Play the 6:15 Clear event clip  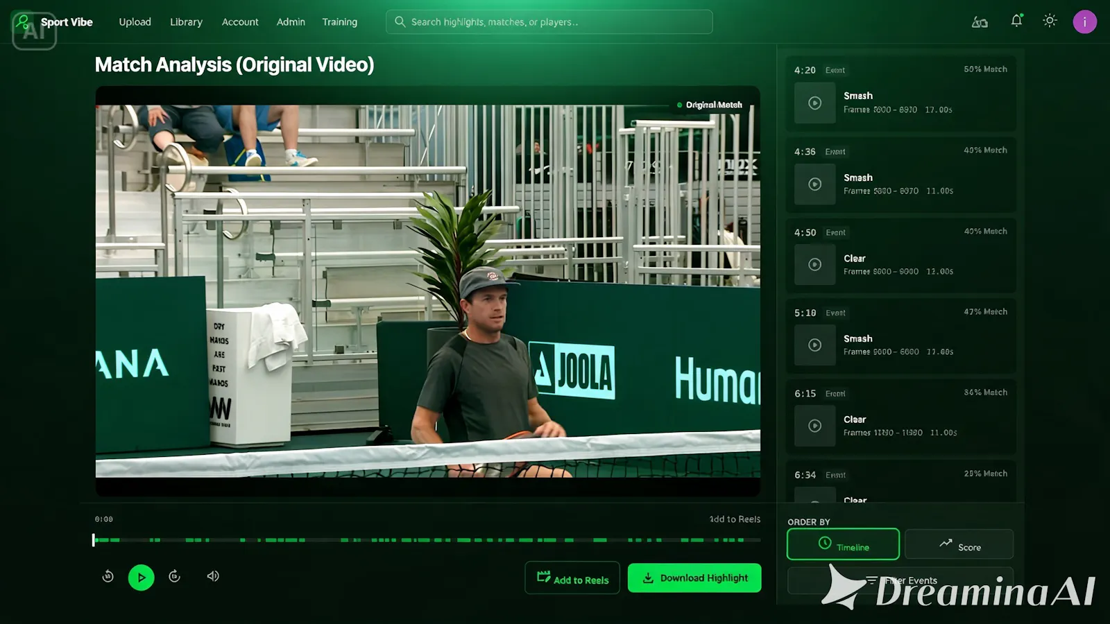click(815, 426)
